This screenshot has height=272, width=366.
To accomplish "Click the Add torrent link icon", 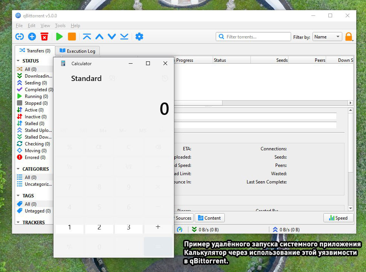I will pyautogui.click(x=20, y=37).
